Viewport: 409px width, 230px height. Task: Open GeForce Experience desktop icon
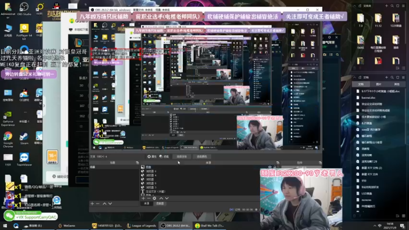pyautogui.click(x=8, y=119)
